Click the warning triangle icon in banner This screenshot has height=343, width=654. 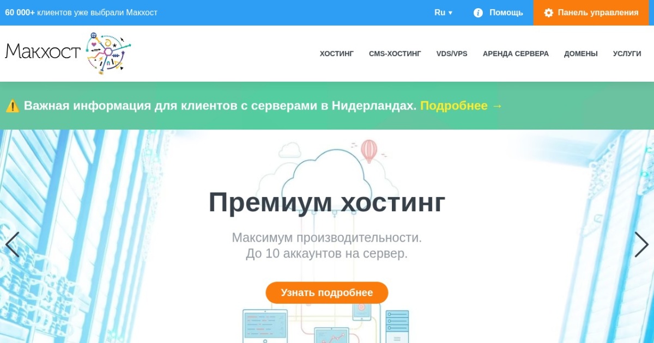pos(13,106)
